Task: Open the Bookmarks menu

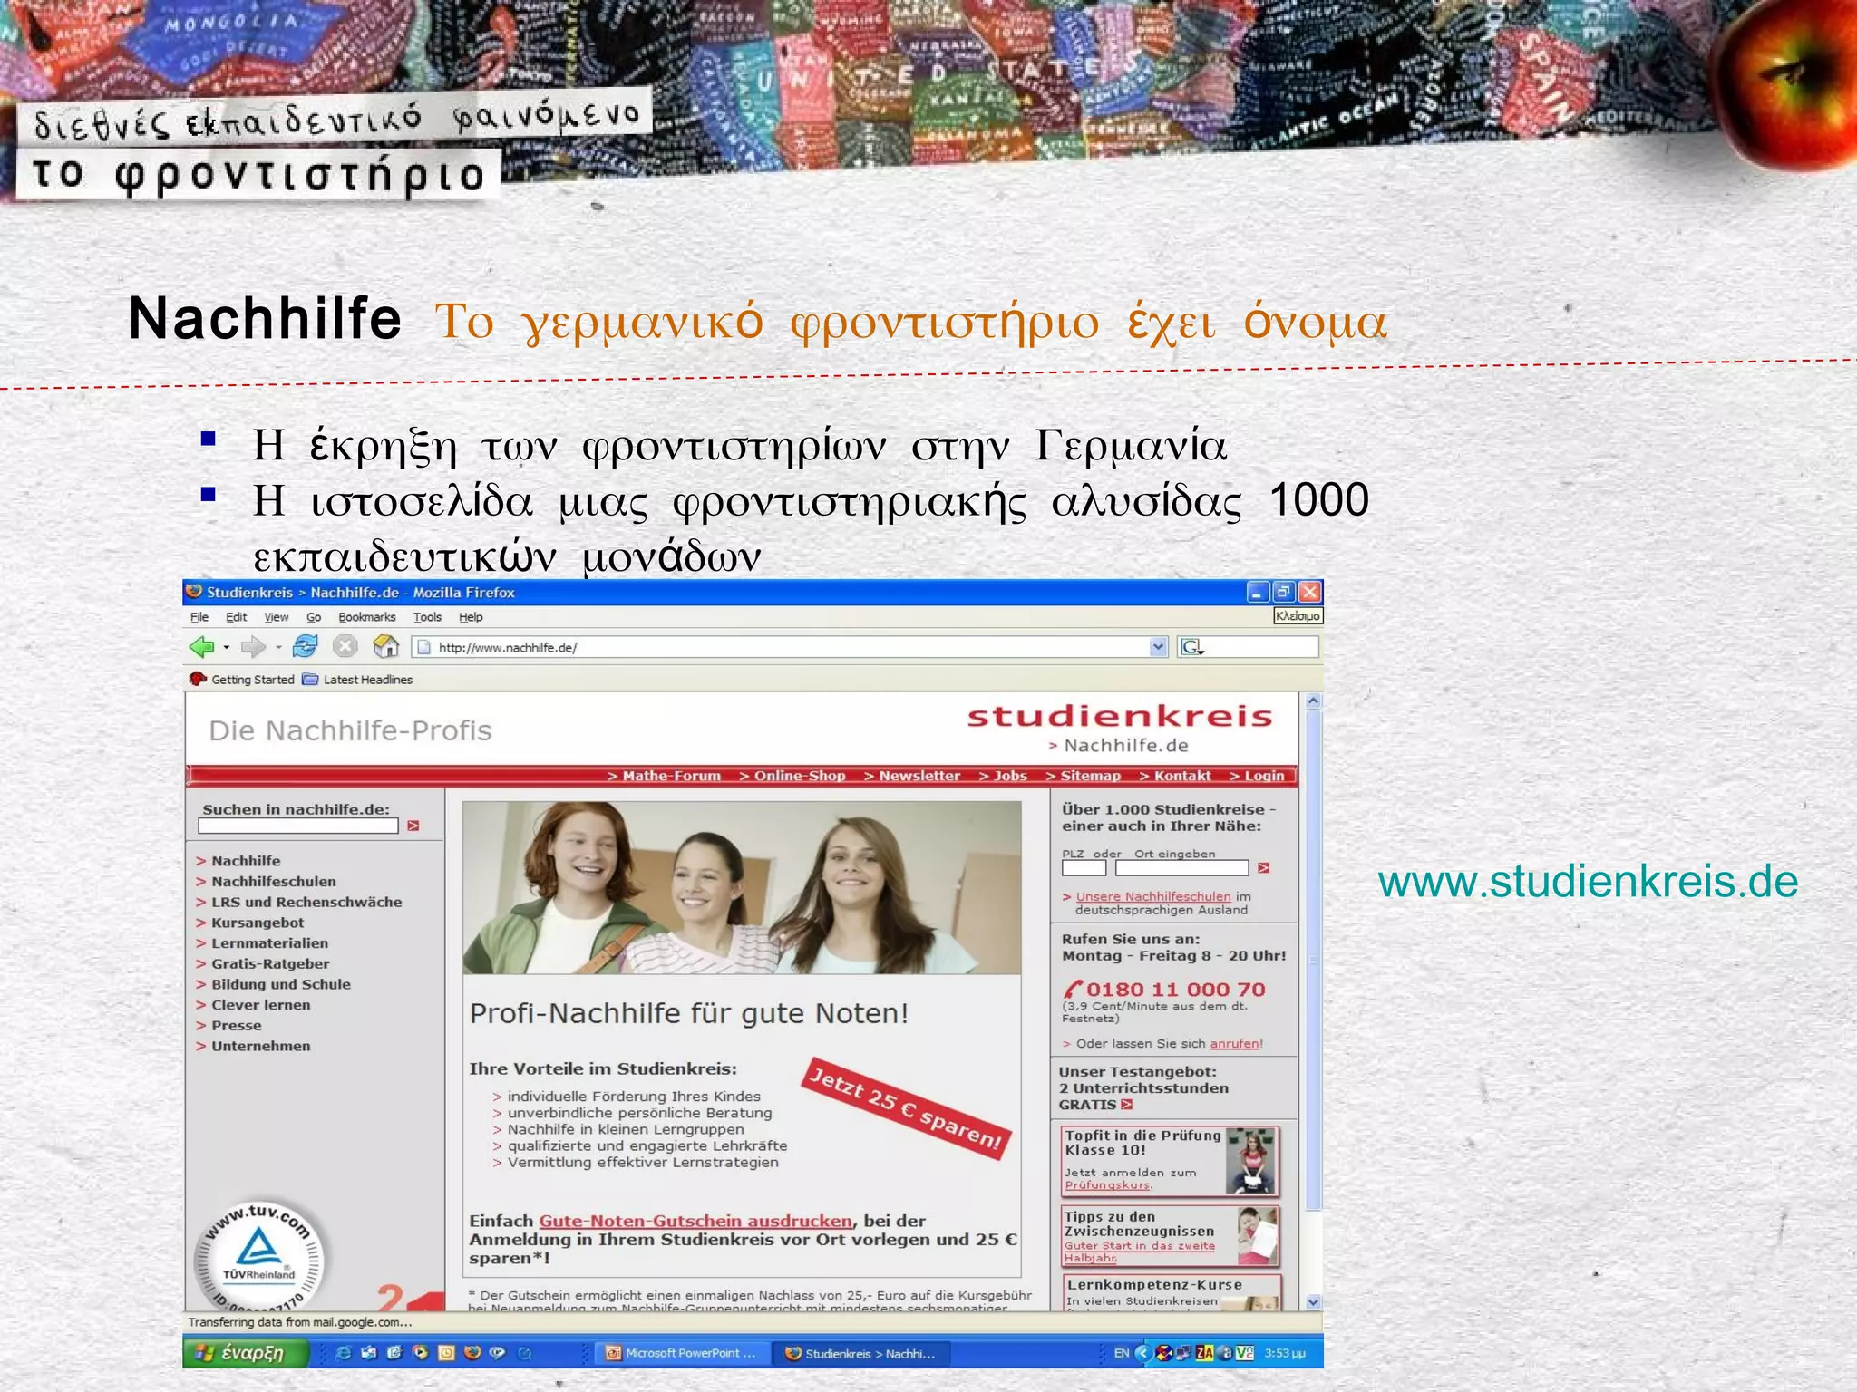Action: click(367, 617)
